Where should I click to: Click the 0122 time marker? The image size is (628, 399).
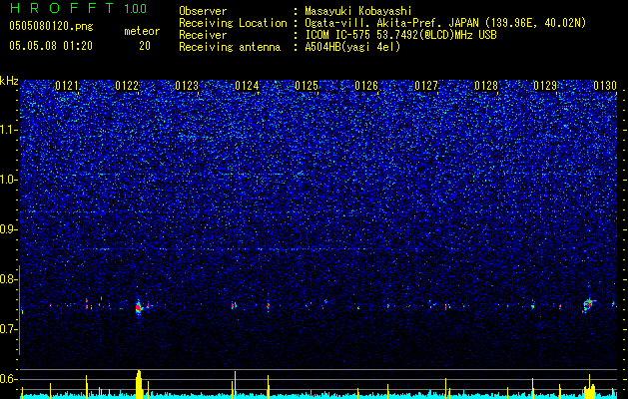pyautogui.click(x=127, y=86)
